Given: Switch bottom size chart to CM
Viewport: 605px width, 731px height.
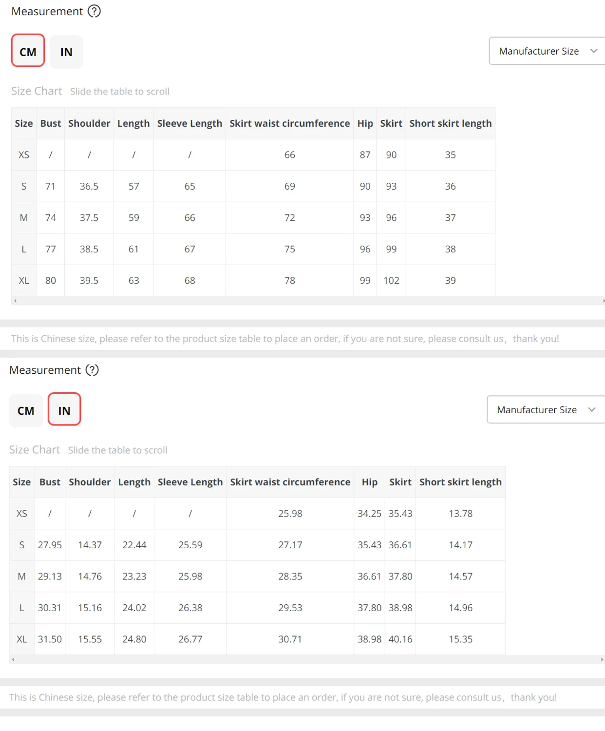Looking at the screenshot, I should 26,410.
